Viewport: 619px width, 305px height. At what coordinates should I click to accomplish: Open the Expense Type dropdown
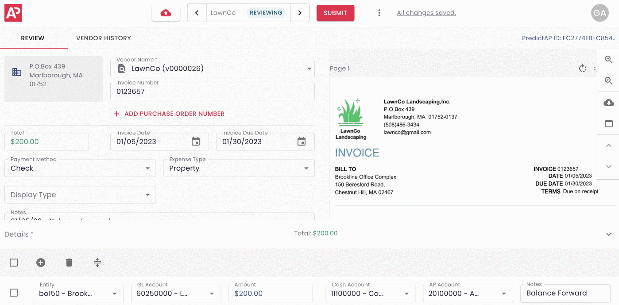point(238,168)
